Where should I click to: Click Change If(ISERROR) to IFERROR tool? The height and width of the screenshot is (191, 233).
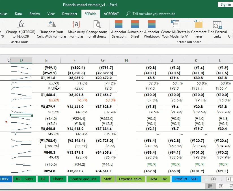(x=21, y=29)
